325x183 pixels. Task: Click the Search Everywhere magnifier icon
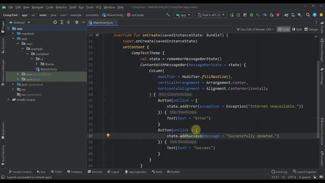(308, 15)
